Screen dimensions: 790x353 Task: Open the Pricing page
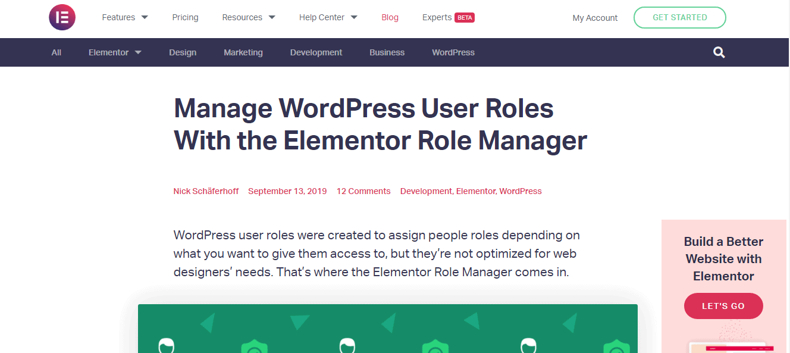click(x=185, y=17)
